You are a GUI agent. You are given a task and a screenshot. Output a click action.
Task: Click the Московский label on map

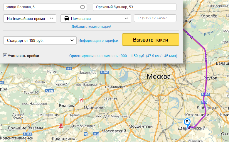114,131
